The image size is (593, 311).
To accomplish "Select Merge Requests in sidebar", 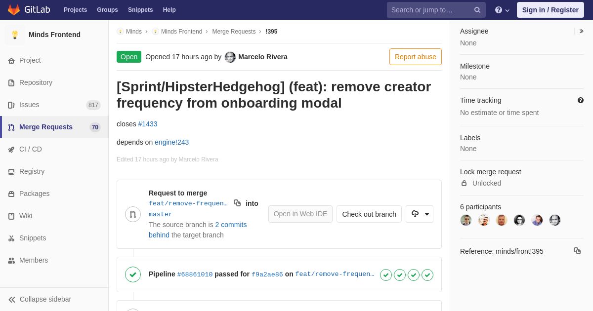I will coord(54,127).
